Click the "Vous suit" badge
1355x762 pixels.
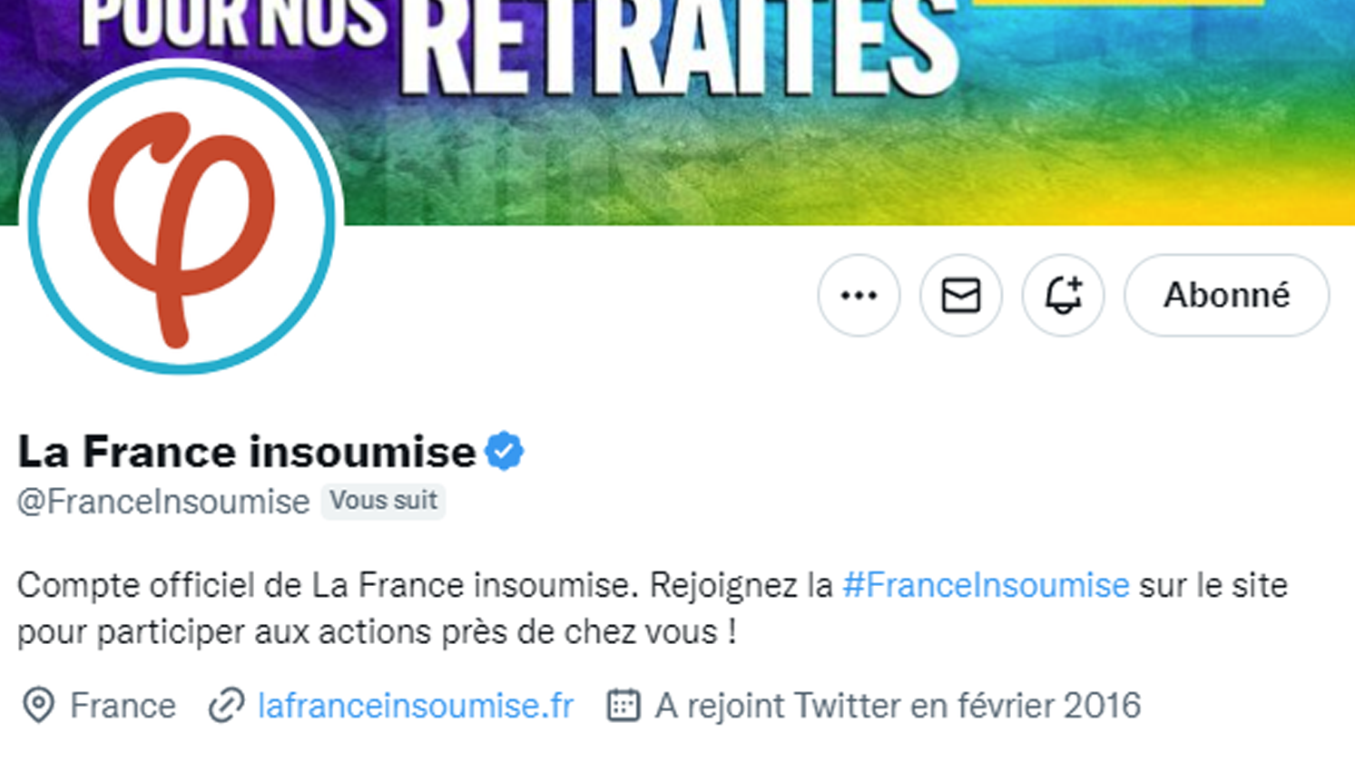point(383,501)
